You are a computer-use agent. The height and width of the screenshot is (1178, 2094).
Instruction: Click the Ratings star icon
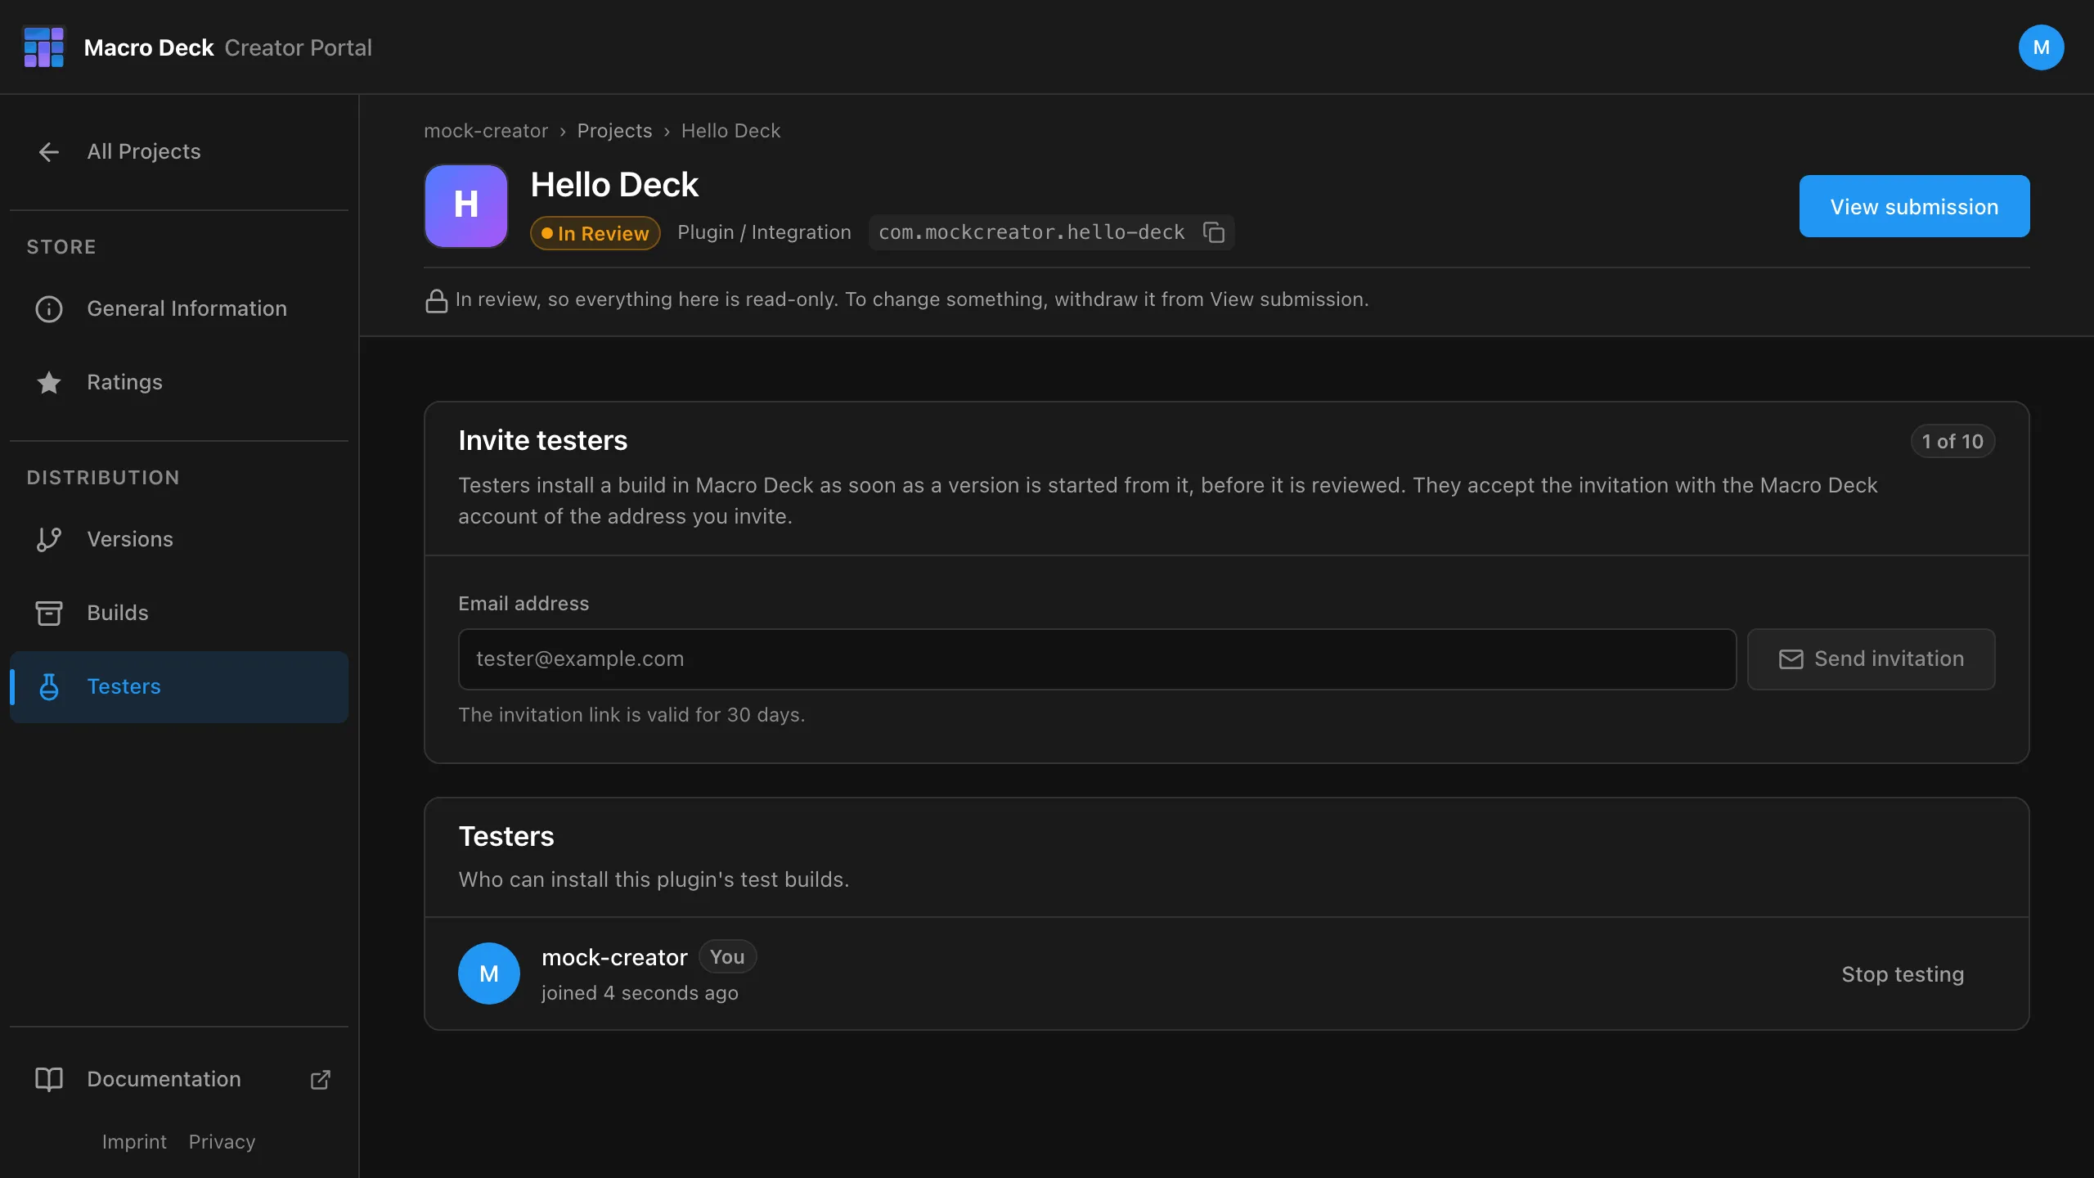pos(49,382)
